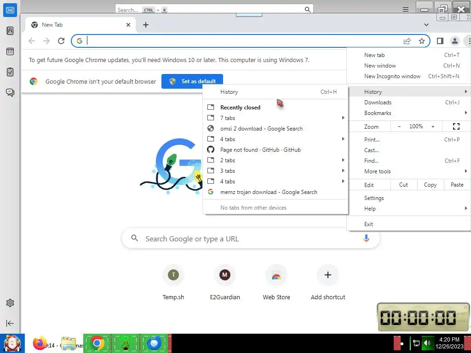This screenshot has width=471, height=353.
Task: Click the Santa start button
Action: (12, 343)
